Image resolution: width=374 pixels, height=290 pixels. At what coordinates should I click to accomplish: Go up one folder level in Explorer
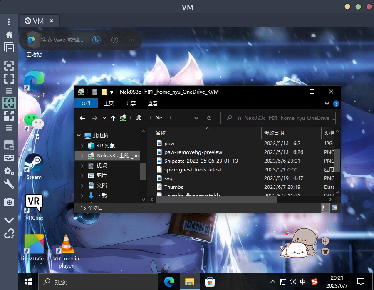point(113,118)
